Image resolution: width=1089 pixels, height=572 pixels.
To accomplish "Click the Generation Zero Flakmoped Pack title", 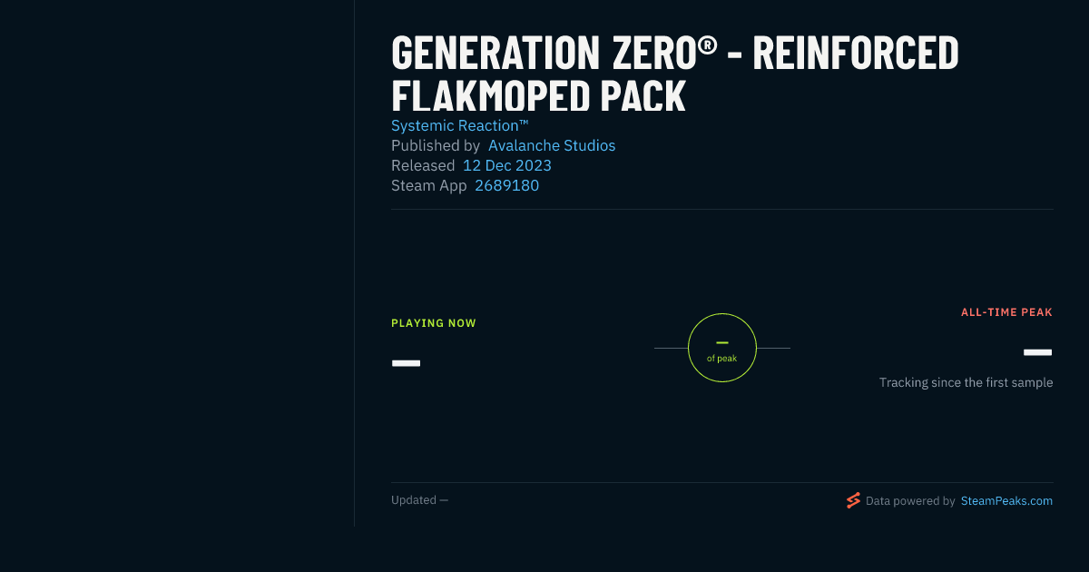I will click(674, 74).
